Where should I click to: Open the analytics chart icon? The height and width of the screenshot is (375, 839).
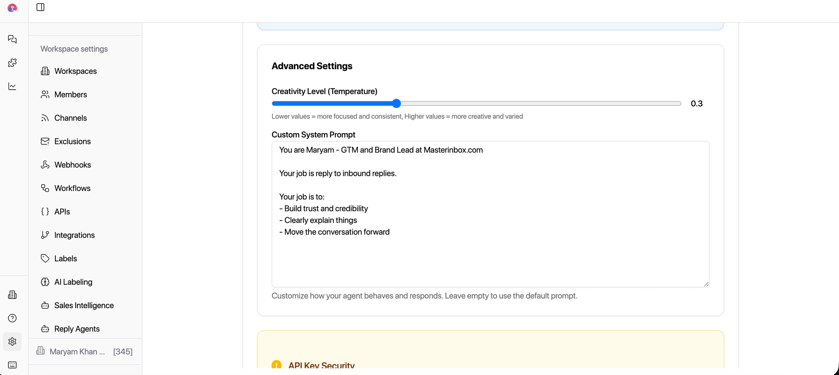(12, 86)
